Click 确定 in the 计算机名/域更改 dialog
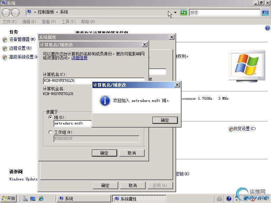271x203 pixels. point(104,153)
